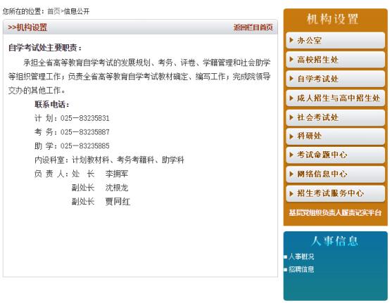The height and width of the screenshot is (303, 390).
Task: Open 基层党组织负责人履责记实平台 link
Action: pos(335,213)
